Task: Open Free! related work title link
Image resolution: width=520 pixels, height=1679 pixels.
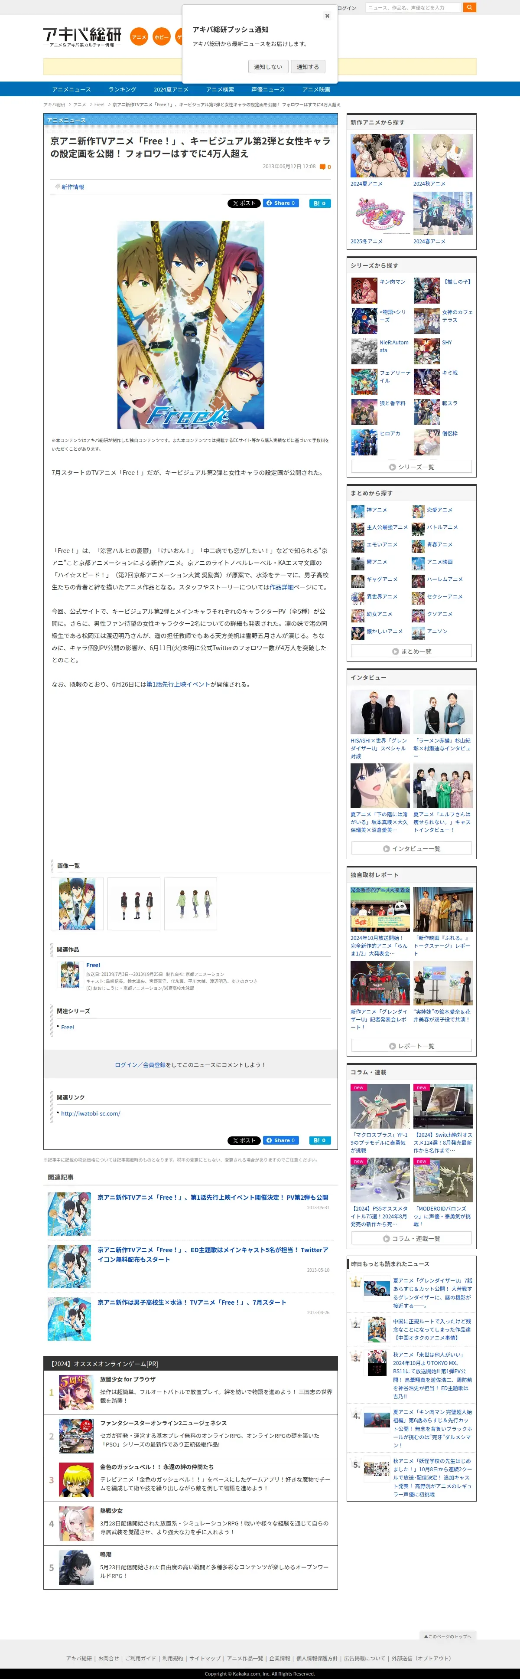Action: (x=93, y=966)
